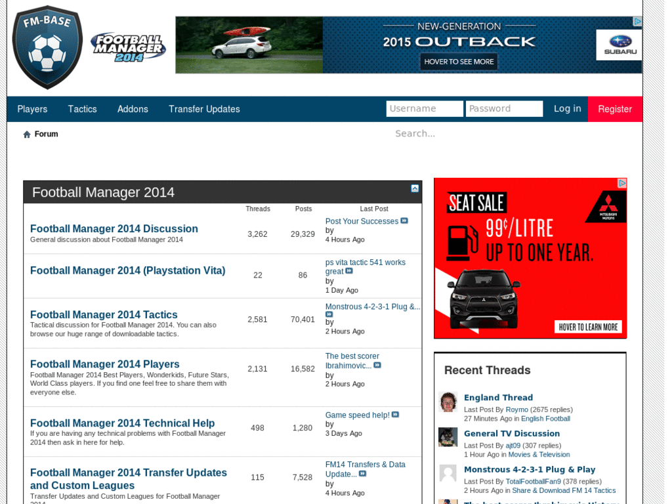Open Roymo's user profile link
The height and width of the screenshot is (504, 672).
click(x=517, y=409)
